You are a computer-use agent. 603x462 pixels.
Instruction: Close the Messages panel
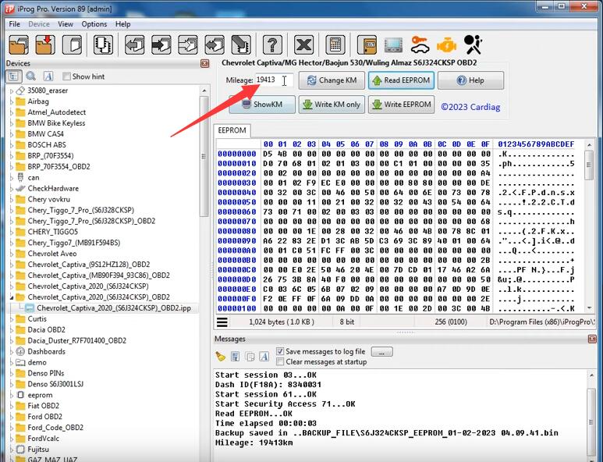(592, 339)
